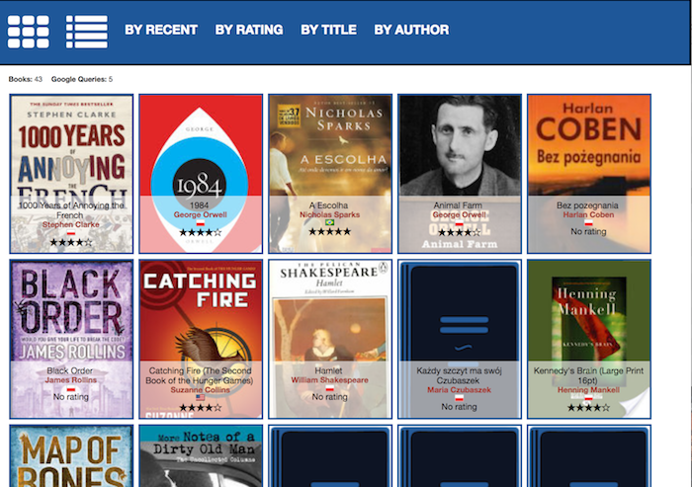Click author link Stephen Clarke
The width and height of the screenshot is (692, 487).
[71, 224]
